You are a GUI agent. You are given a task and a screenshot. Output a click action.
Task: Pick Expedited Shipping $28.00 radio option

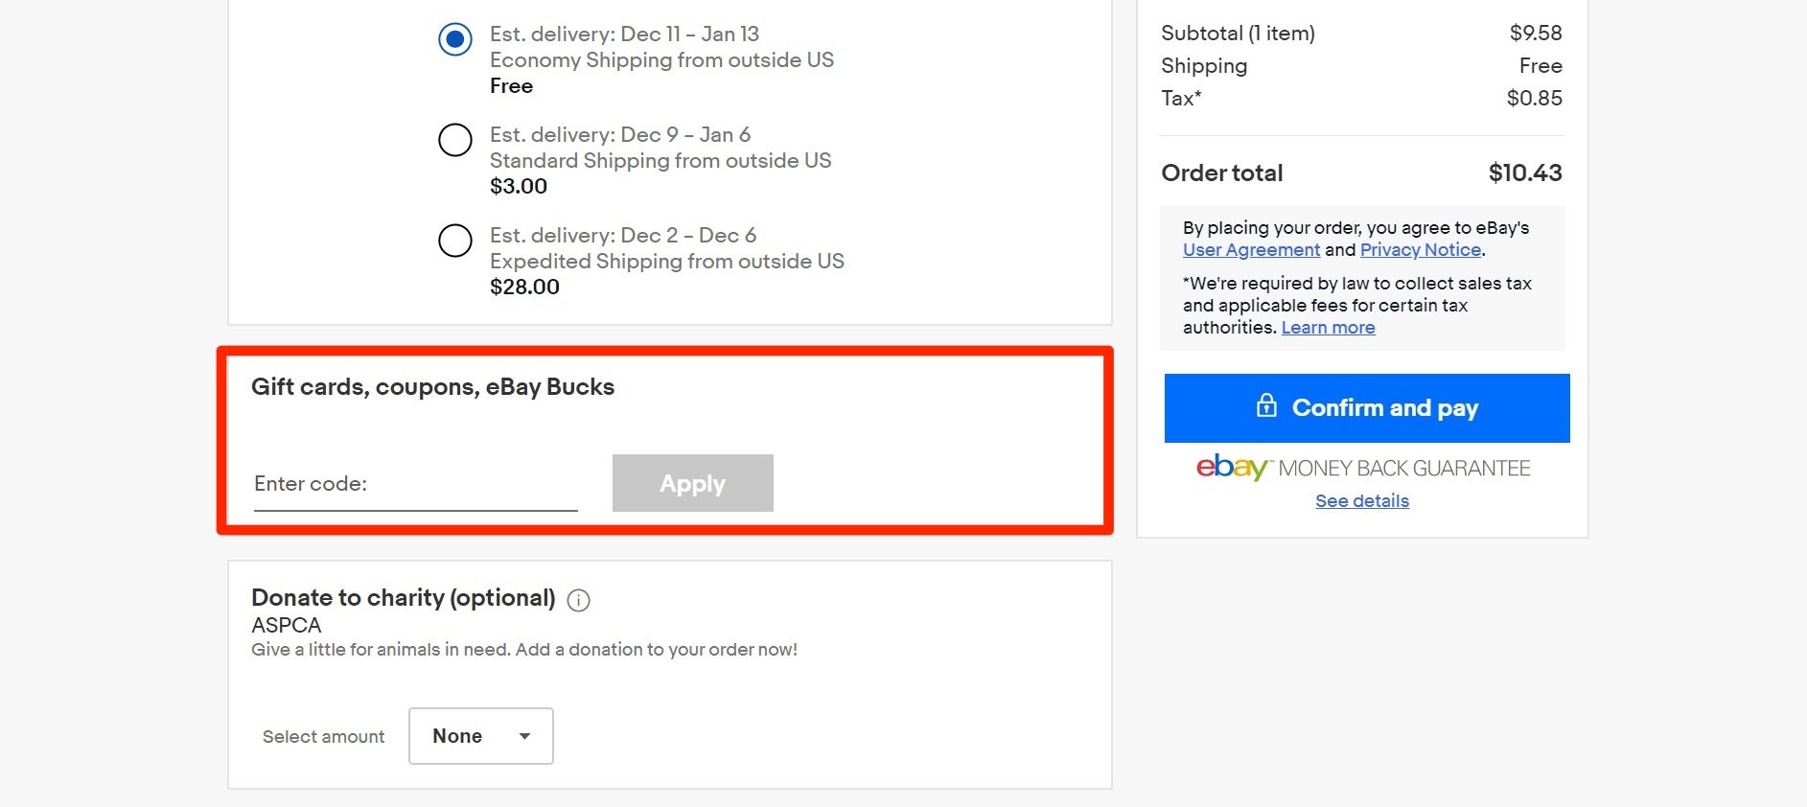tap(455, 241)
